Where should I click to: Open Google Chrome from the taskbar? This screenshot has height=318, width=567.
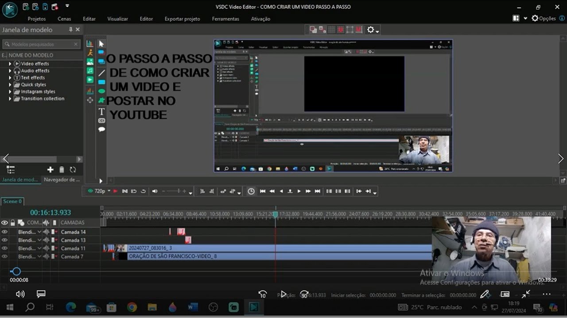click(x=132, y=307)
